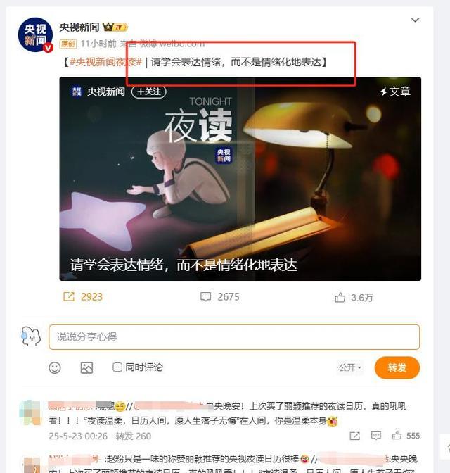Click the repost icon showing 2923
Screen dimensions: 450x473
[x=69, y=296]
